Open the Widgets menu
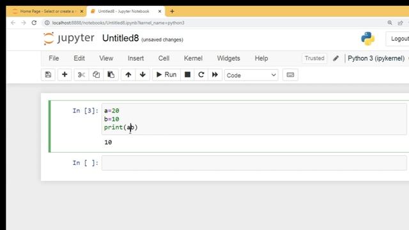Screen dimensions: 409x230 pos(228,58)
